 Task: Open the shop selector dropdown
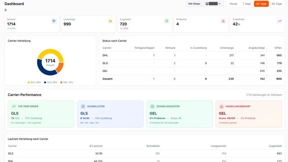click(213, 4)
